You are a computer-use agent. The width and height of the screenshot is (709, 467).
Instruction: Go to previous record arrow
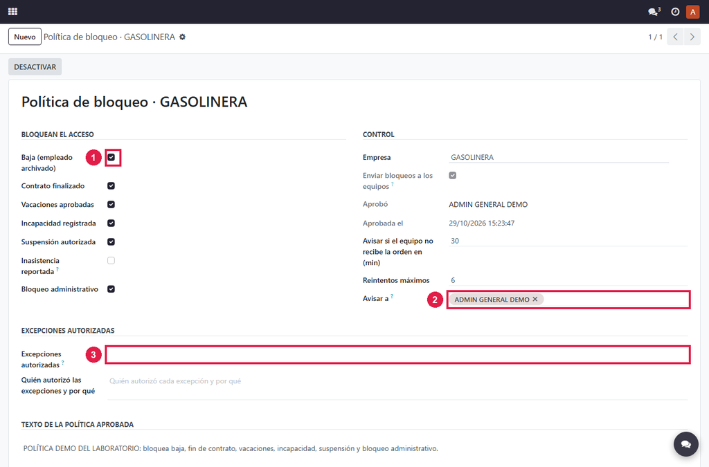pyautogui.click(x=675, y=37)
